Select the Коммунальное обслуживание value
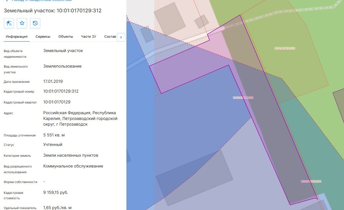The width and height of the screenshot is (344, 210). click(x=73, y=166)
